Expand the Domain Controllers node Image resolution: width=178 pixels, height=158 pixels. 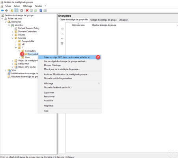13,32
